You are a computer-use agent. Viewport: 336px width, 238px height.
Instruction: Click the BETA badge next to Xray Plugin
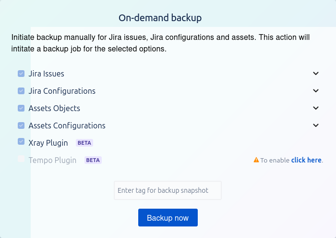pyautogui.click(x=84, y=143)
